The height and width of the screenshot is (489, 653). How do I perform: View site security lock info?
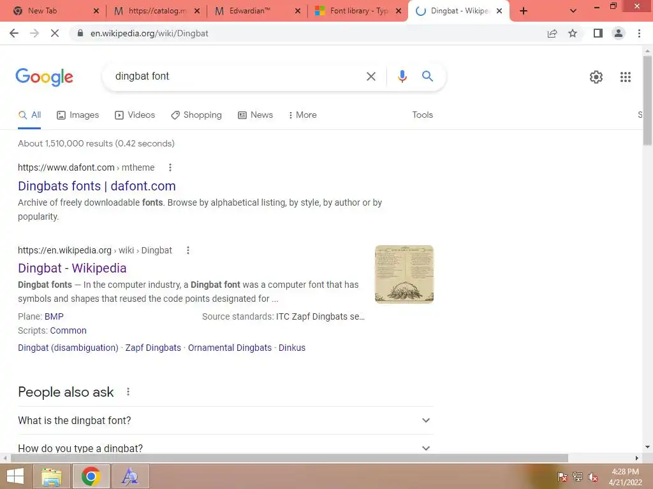pyautogui.click(x=80, y=33)
